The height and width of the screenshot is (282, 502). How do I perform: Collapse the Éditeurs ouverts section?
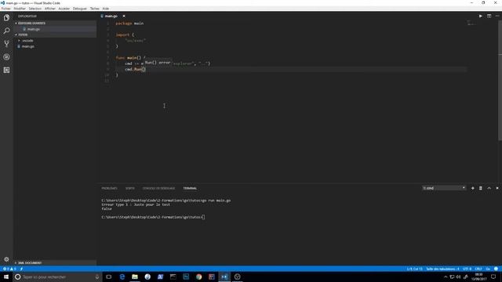pyautogui.click(x=55, y=23)
